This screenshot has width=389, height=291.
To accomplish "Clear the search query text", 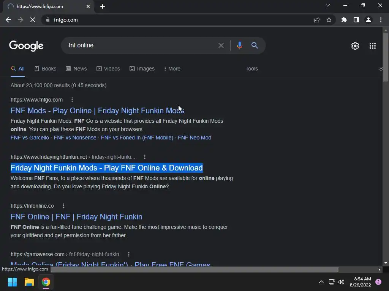I will pos(221,45).
